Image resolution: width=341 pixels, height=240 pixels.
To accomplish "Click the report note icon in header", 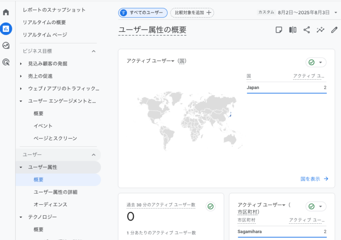I will [279, 30].
